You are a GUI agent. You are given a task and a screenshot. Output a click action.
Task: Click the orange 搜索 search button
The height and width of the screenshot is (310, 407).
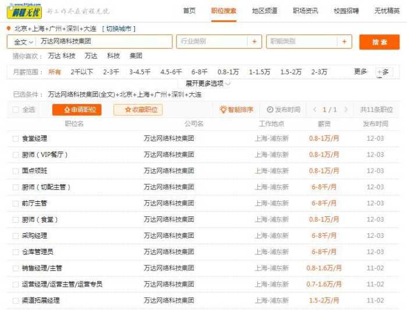[x=379, y=42]
